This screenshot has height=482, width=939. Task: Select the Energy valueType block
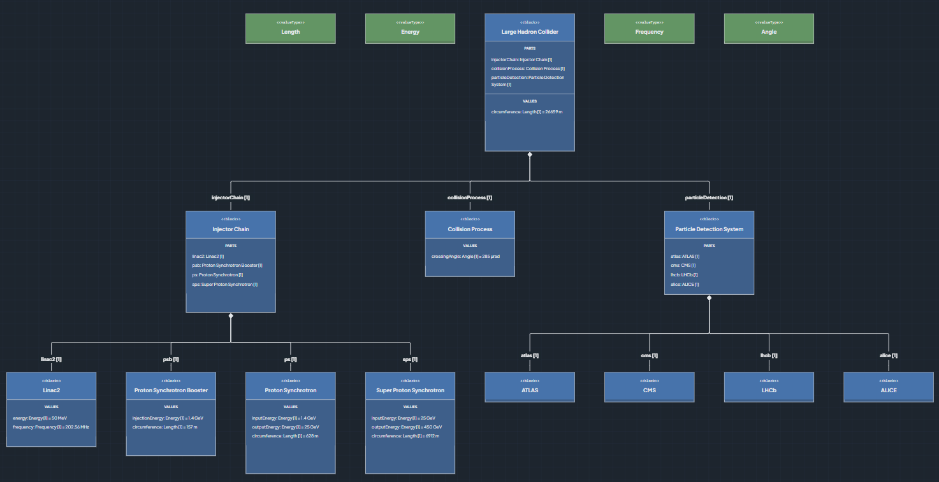[x=410, y=29]
